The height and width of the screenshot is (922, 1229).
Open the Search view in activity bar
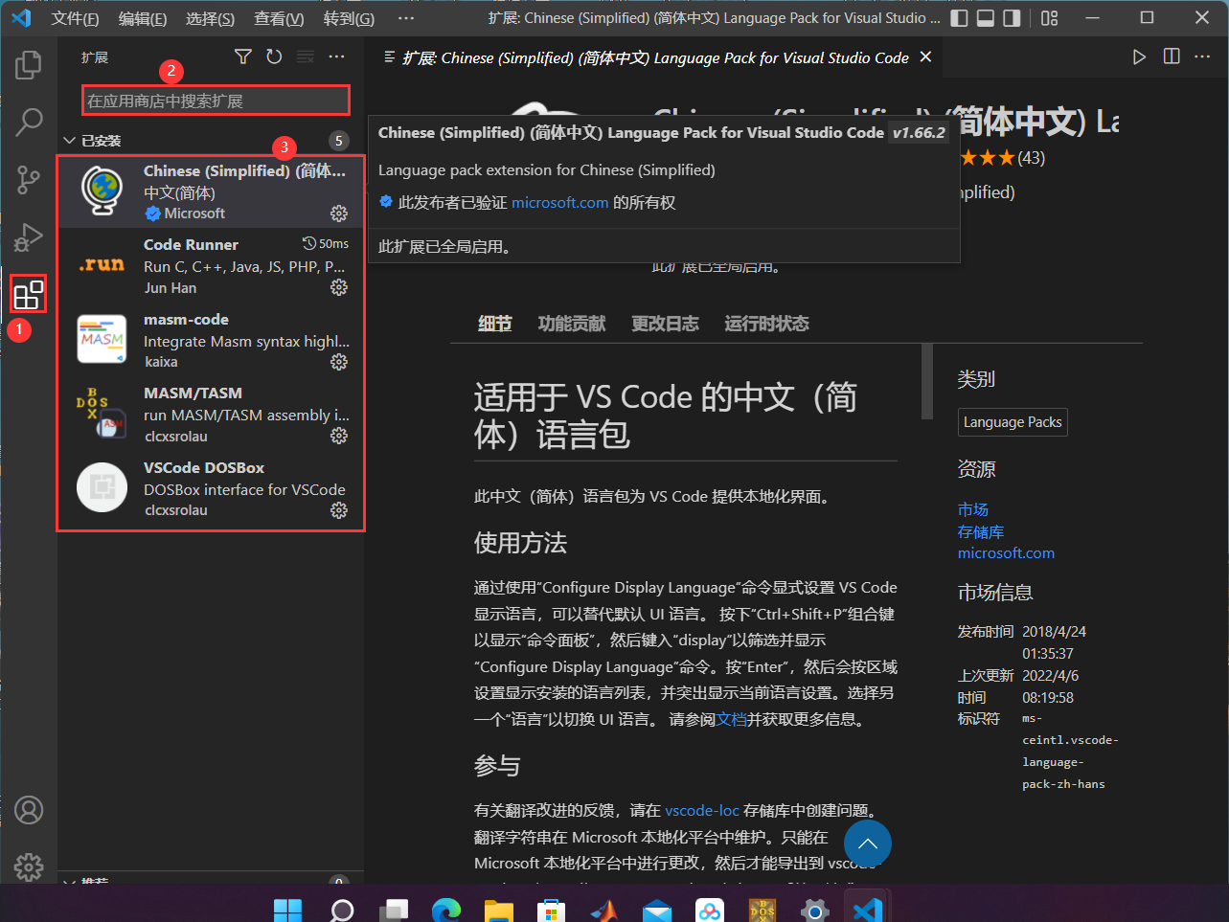tap(29, 122)
